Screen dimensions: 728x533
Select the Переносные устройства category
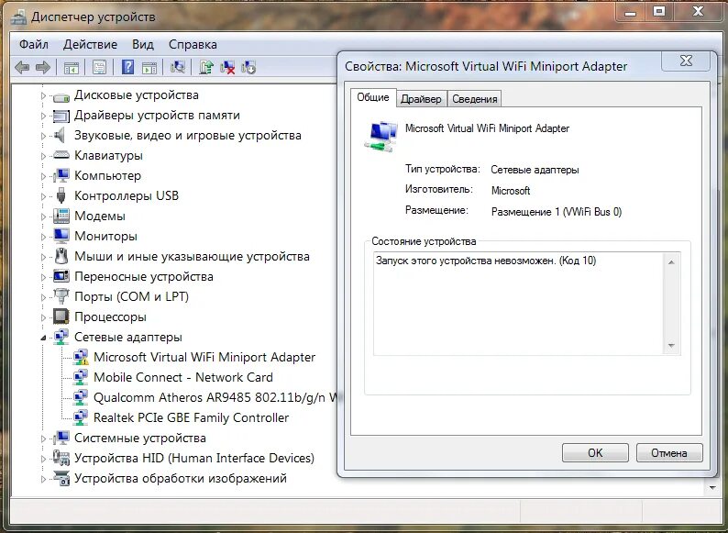coord(144,276)
